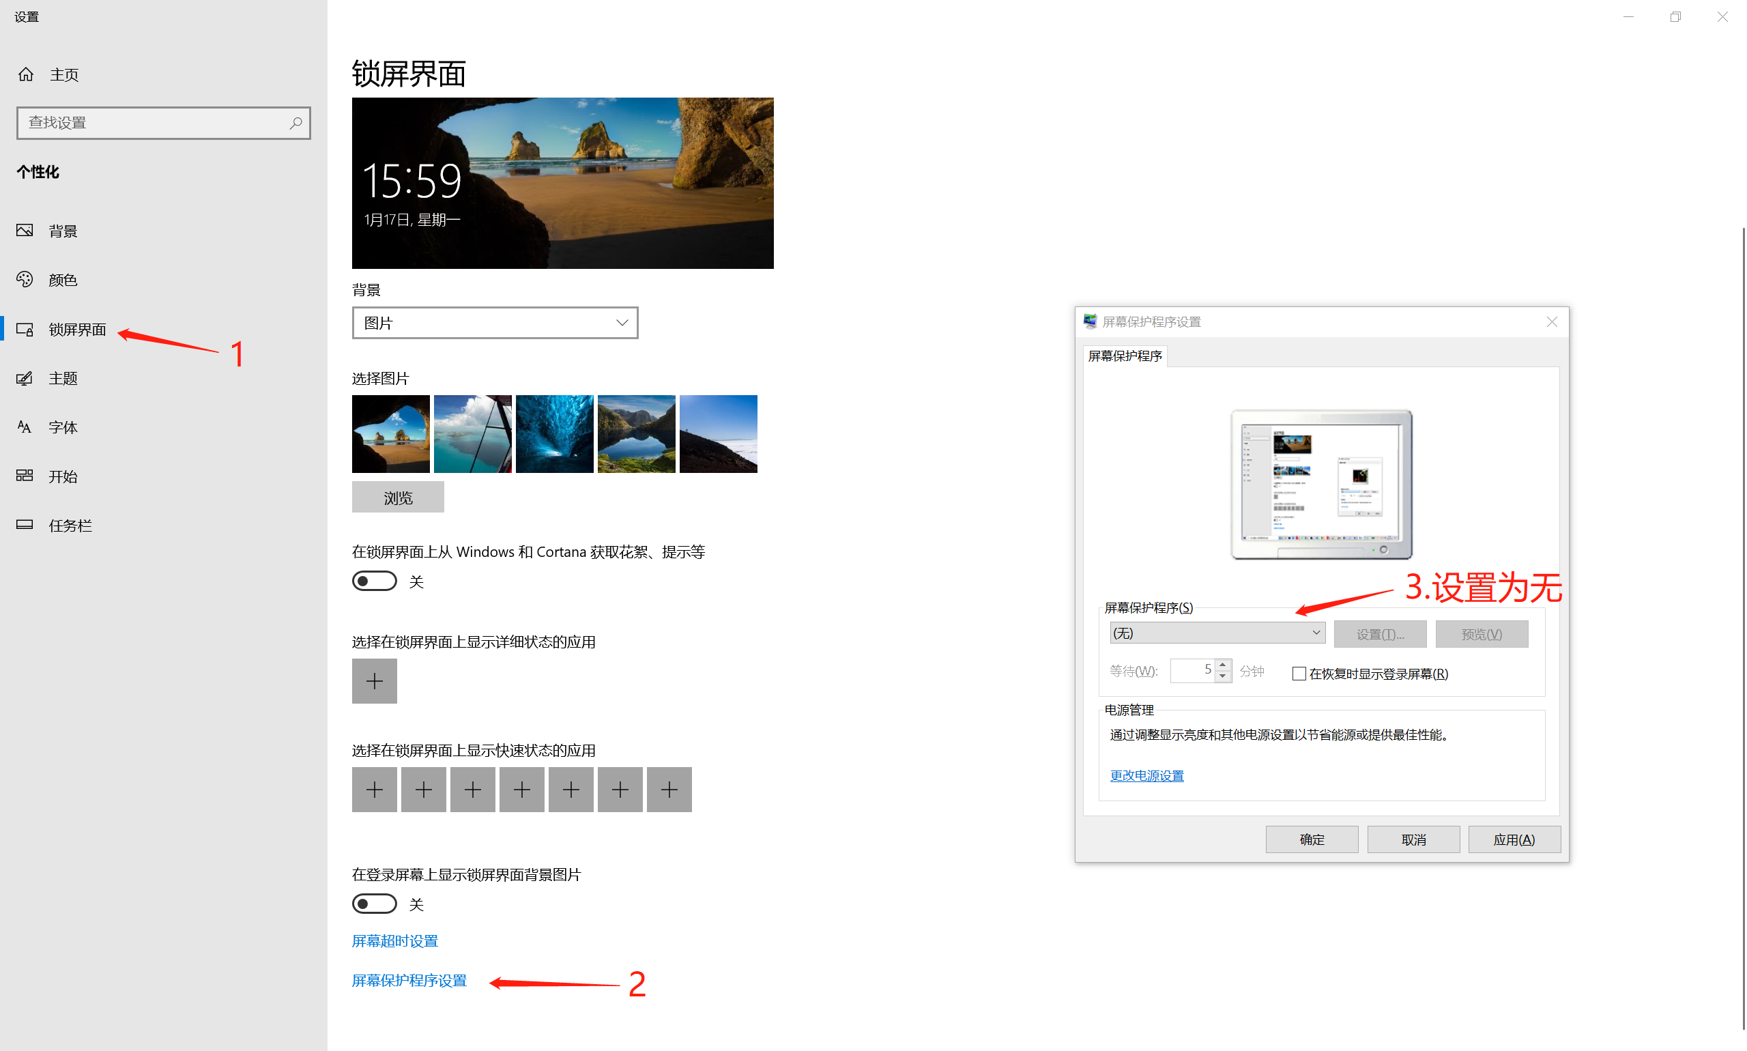Open the 更改电源设置 link
1747x1051 pixels.
click(x=1146, y=776)
